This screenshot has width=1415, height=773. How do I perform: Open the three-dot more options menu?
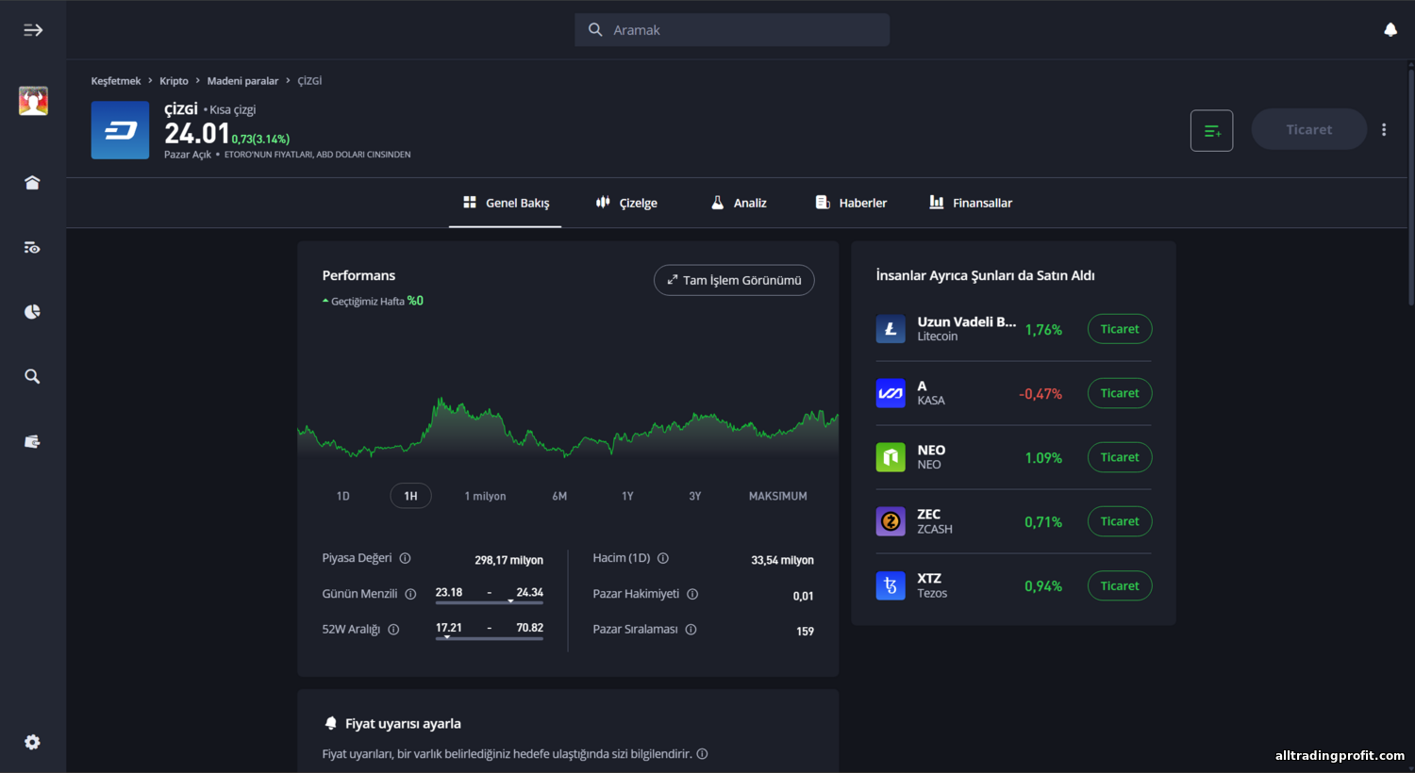[x=1383, y=130]
